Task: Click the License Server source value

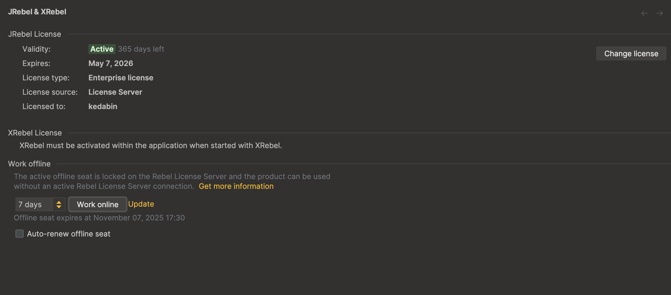Action: [115, 92]
